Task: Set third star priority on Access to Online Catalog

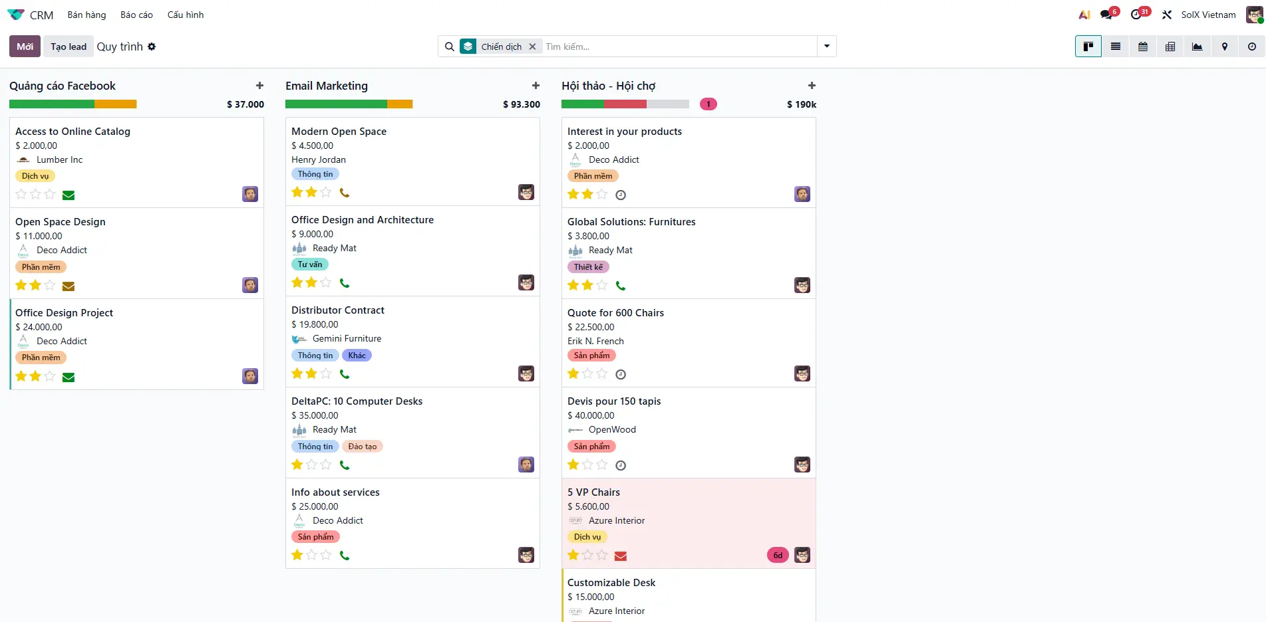Action: pos(50,195)
